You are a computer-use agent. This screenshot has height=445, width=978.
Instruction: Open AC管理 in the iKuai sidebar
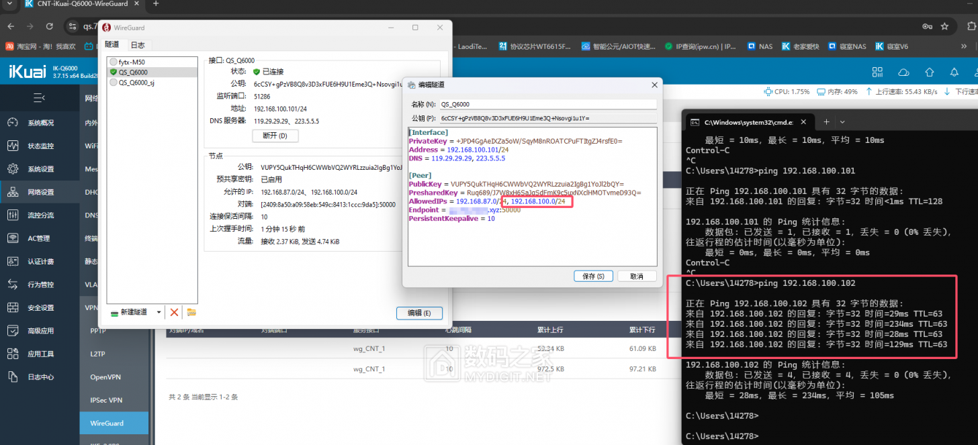[x=40, y=238]
